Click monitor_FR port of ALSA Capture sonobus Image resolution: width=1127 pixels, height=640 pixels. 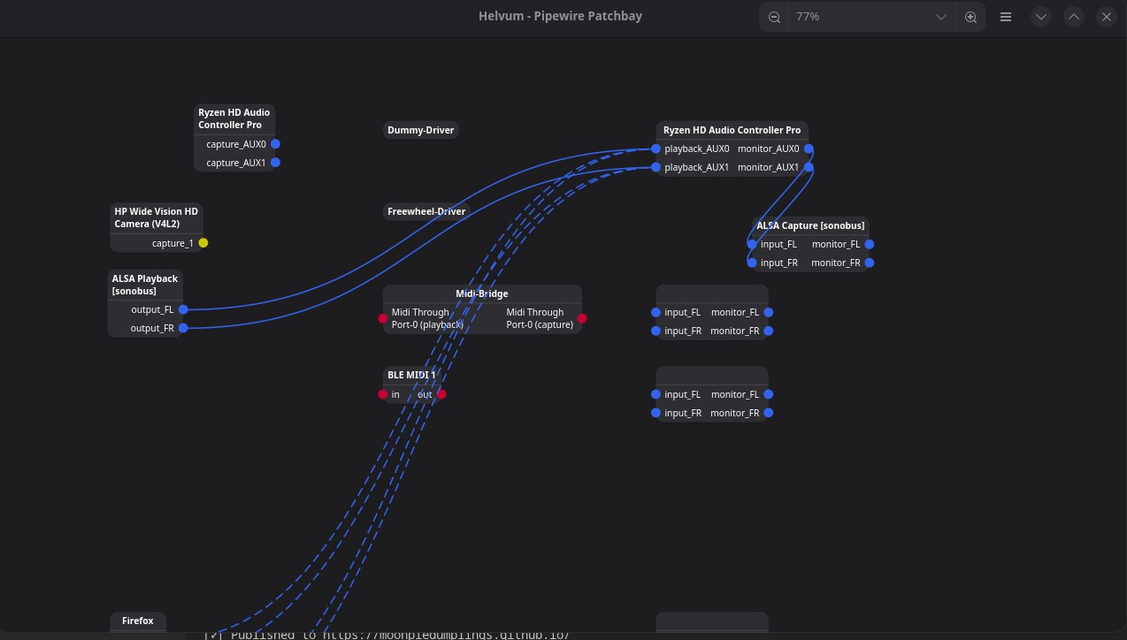pos(870,263)
